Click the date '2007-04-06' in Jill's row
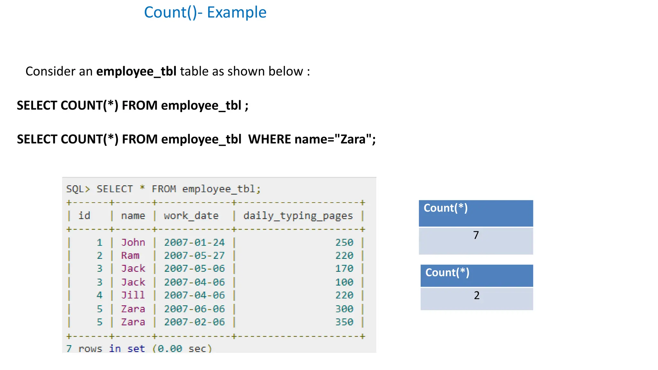 tap(194, 295)
